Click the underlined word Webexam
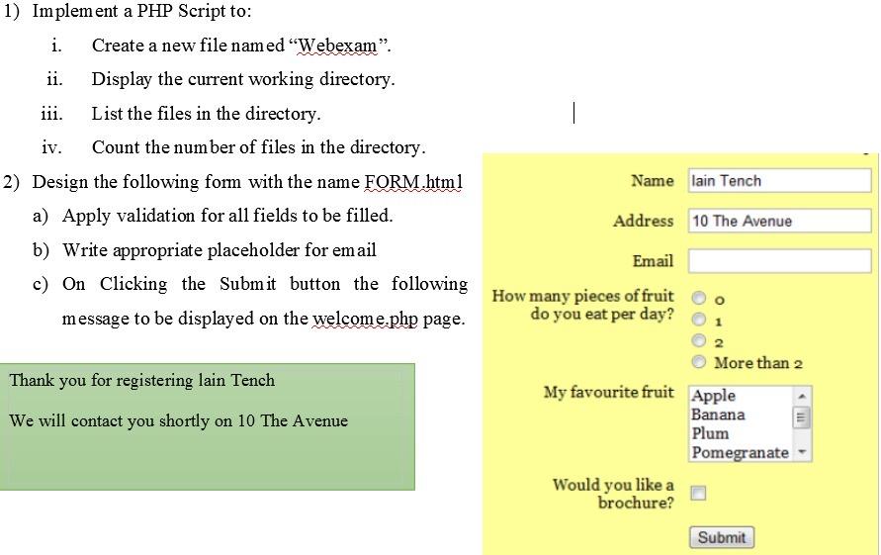881x555 pixels. point(337,45)
